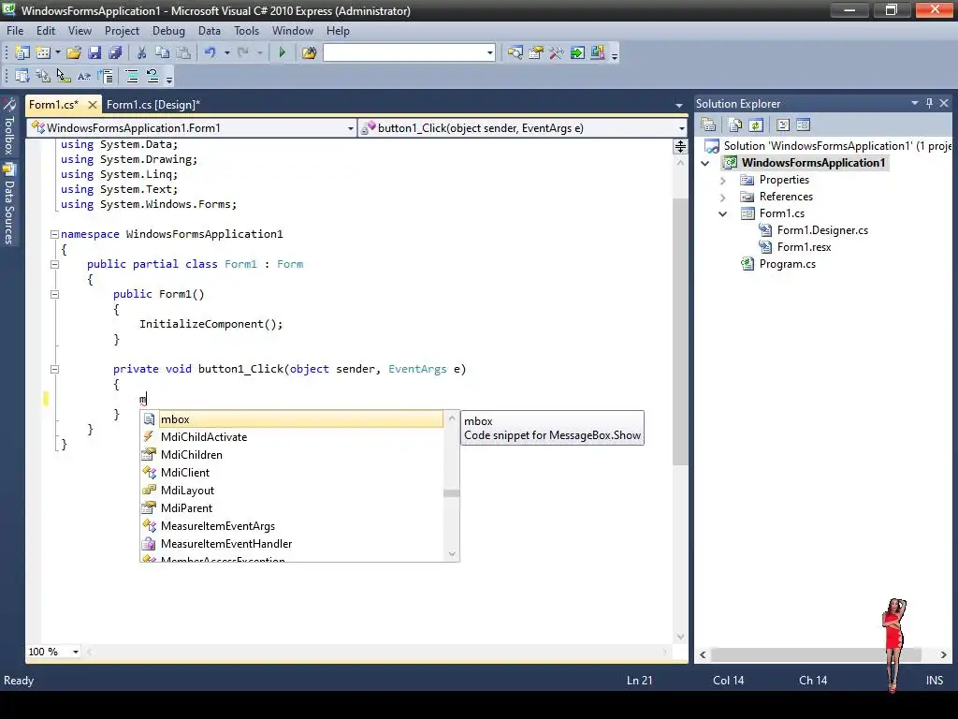This screenshot has height=719, width=958.
Task: Click the Copy icon in toolbar
Action: pos(163,52)
